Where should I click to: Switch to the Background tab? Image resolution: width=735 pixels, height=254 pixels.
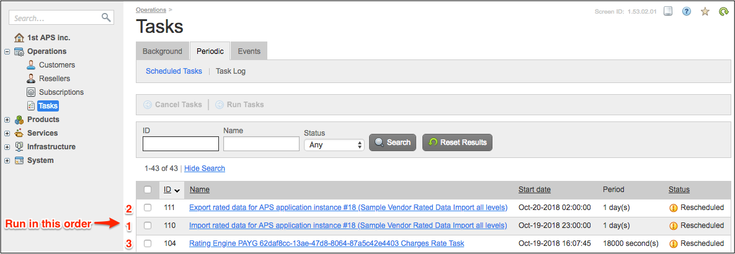point(163,51)
